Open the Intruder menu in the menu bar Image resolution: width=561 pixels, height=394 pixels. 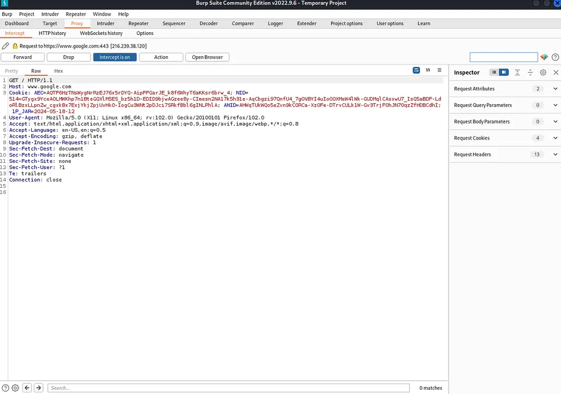click(50, 14)
